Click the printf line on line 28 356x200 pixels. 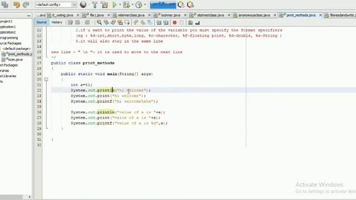tap(119, 123)
